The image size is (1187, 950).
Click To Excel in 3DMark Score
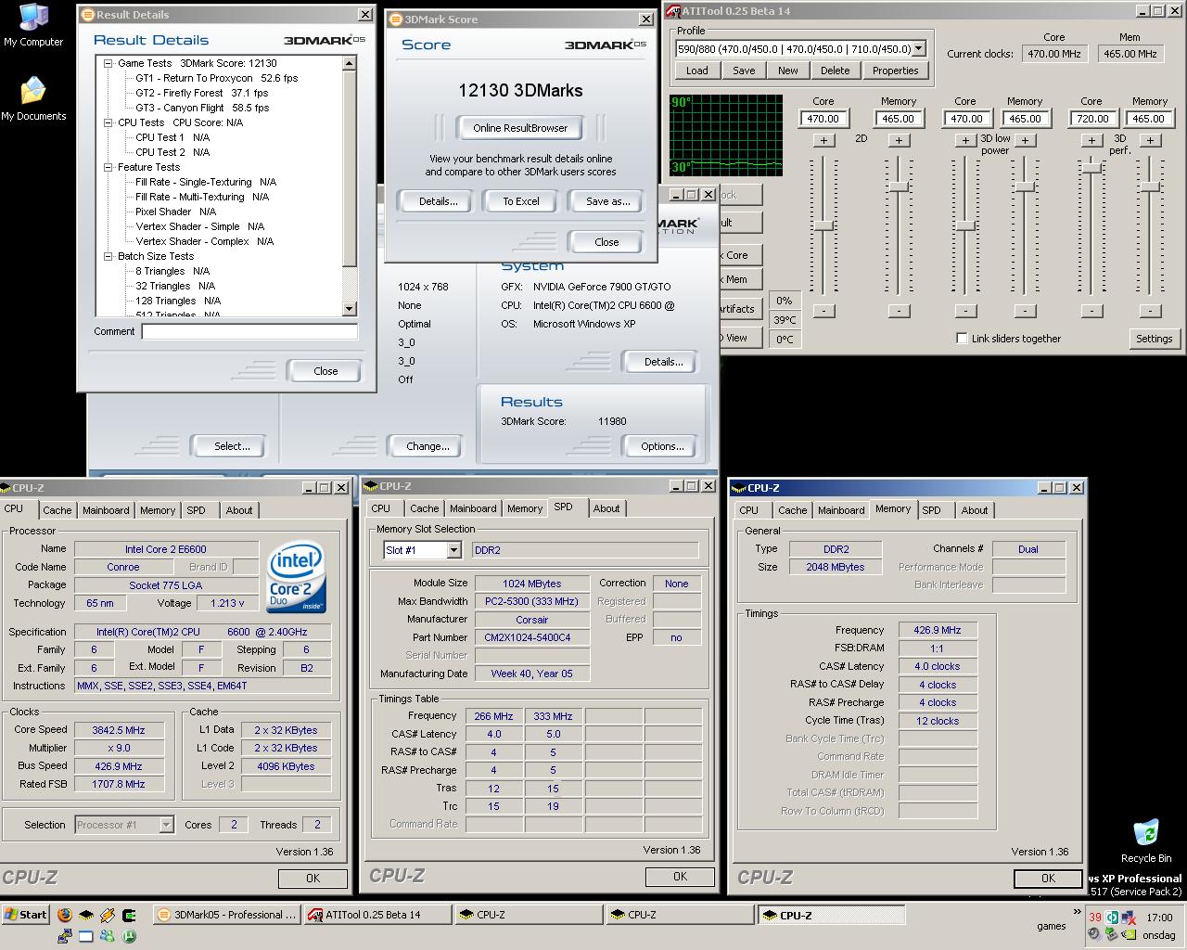tap(521, 201)
